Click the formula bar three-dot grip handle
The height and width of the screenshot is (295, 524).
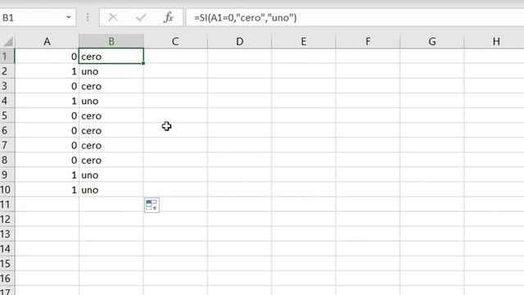tap(88, 17)
